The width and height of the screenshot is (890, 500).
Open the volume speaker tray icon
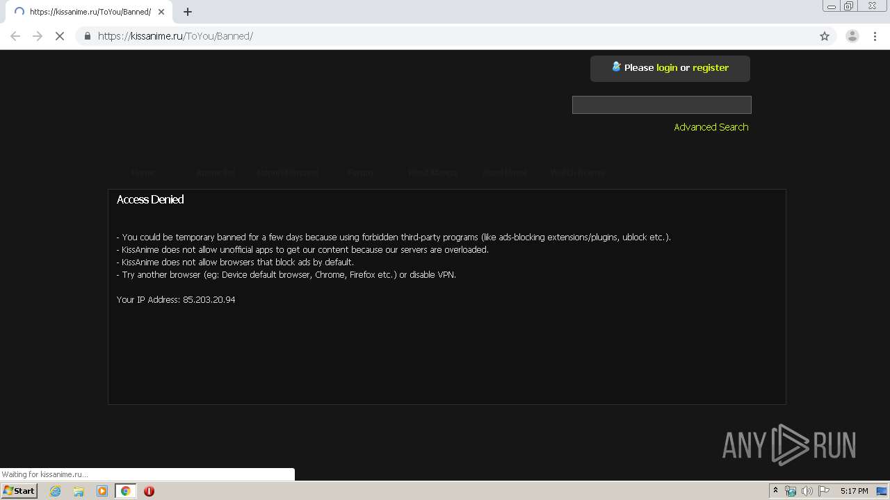point(807,491)
